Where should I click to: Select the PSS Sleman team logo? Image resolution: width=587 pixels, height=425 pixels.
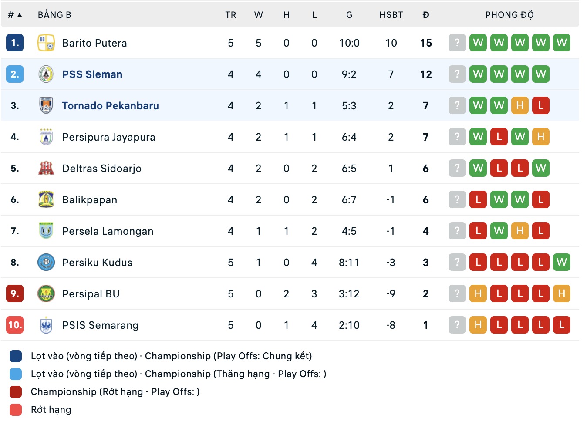(45, 74)
